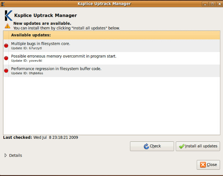The image size is (223, 176).
Task: Open window menu via title bar K icon
Action: [3, 4]
